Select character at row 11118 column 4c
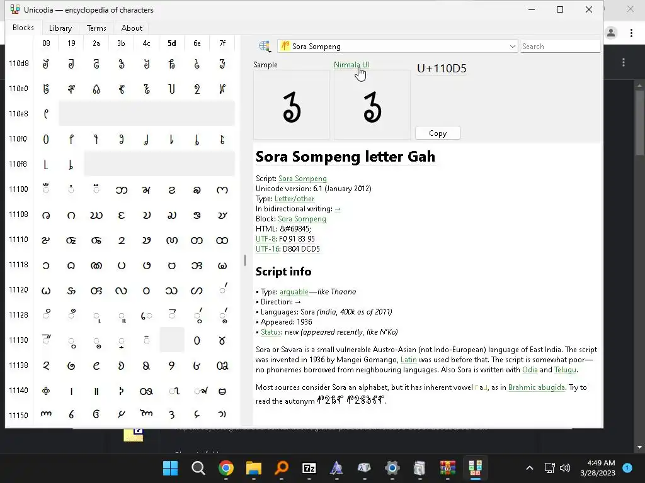Image resolution: width=645 pixels, height=483 pixels. (146, 265)
